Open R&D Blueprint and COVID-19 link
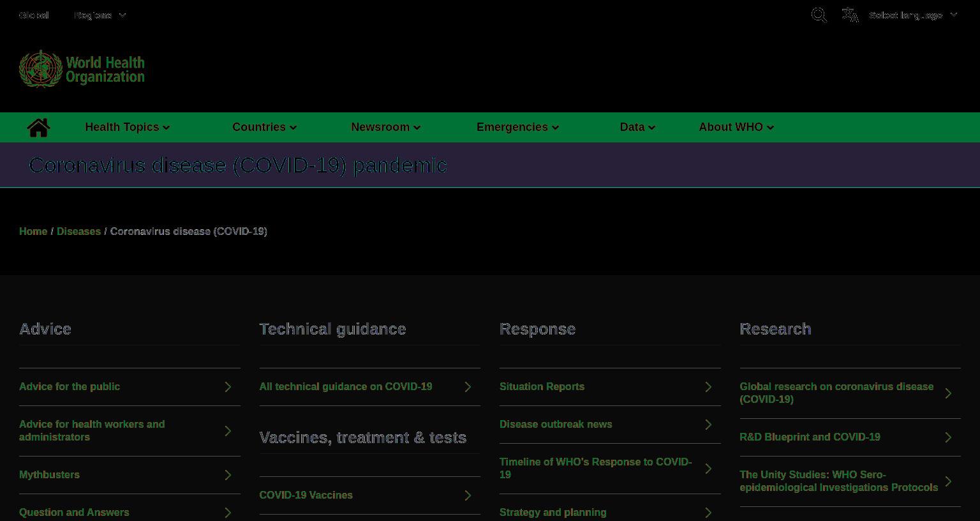 [810, 437]
